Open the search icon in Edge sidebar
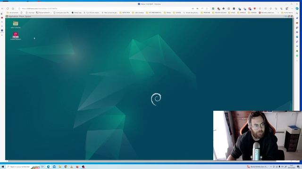The height and width of the screenshot is (169, 302). tap(297, 14)
